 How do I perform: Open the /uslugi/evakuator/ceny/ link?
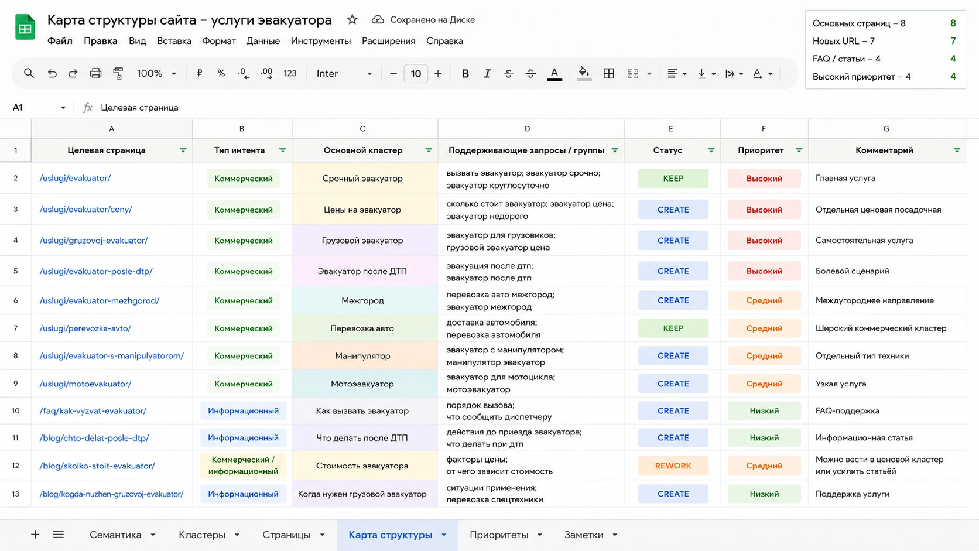85,210
